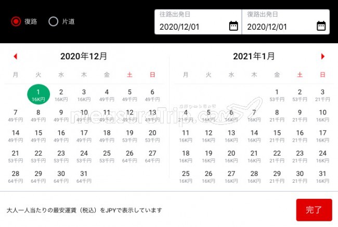Click the 往路出発日 date field
The image size is (338, 227).
(x=198, y=22)
